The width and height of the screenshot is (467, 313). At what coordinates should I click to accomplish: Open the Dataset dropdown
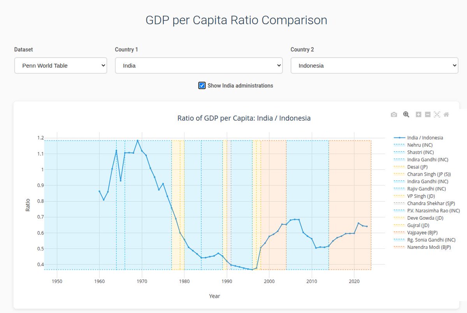(x=60, y=66)
